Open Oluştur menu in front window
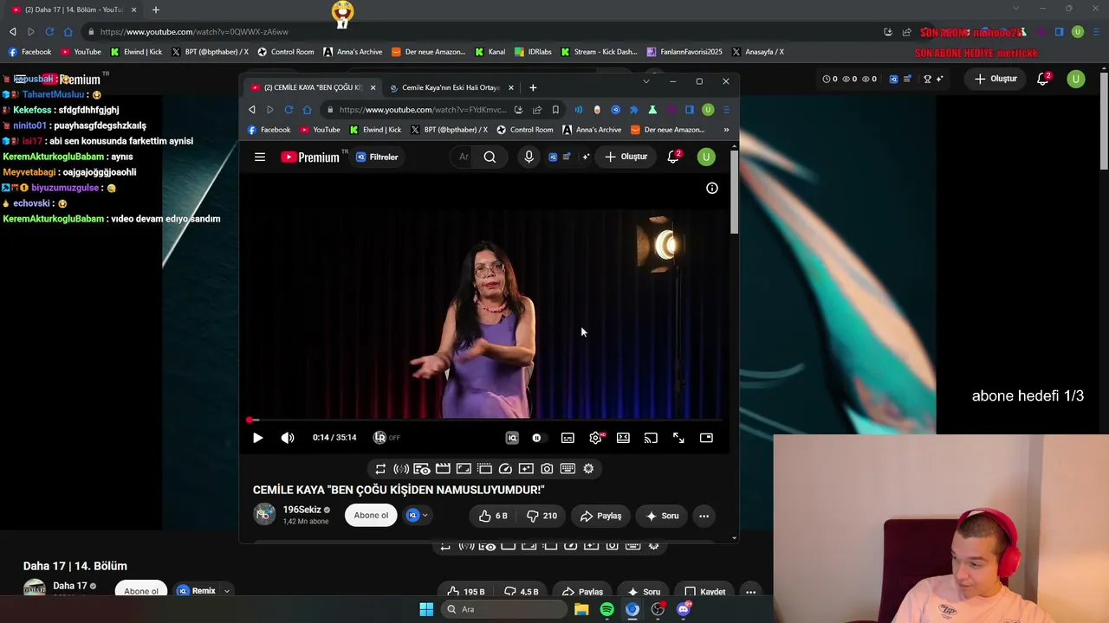Screen dimensions: 1109x623 pyautogui.click(x=626, y=157)
